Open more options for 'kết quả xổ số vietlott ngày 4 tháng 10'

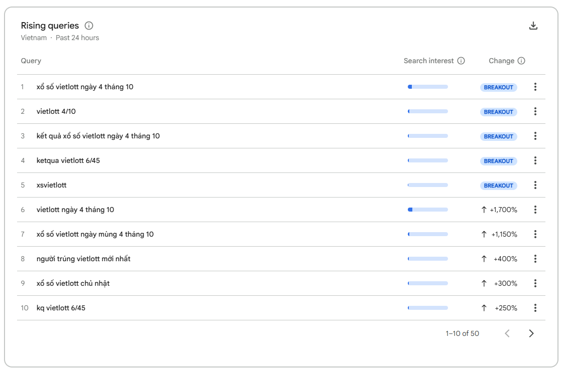pos(535,136)
